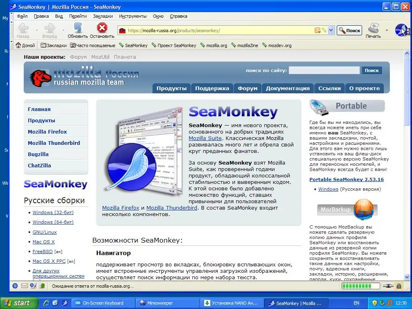Open the Navigator component from the status bar

coord(15,286)
